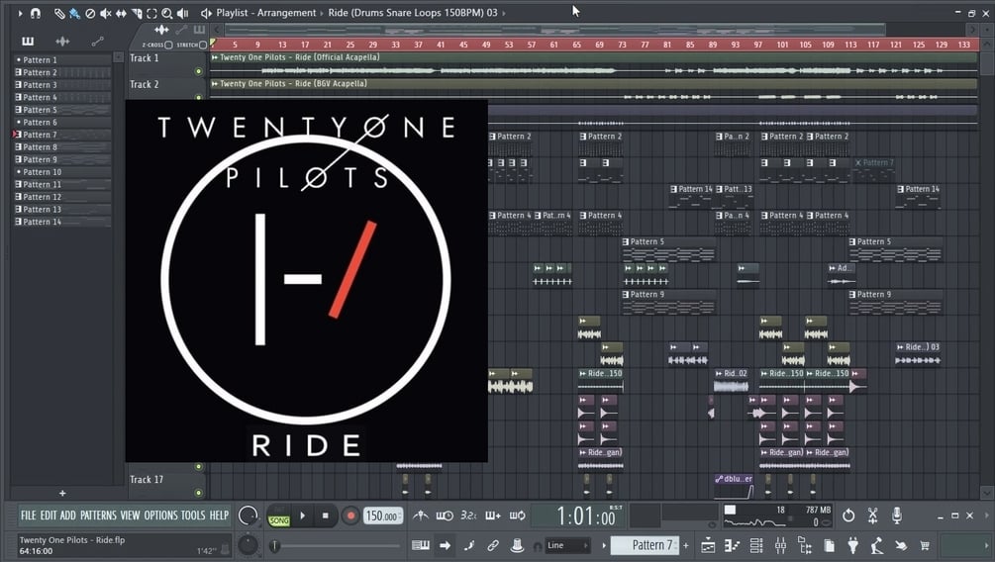This screenshot has height=562, width=995.
Task: Select the Delete tool in playlist toolbar
Action: tap(90, 13)
